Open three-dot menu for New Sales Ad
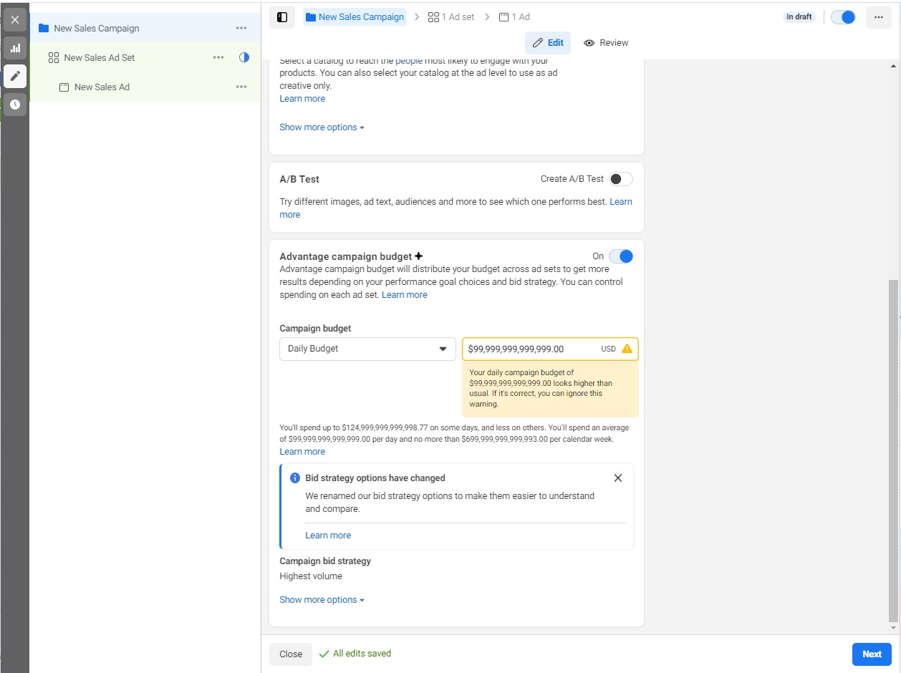Screen dimensions: 901x673 click(241, 87)
